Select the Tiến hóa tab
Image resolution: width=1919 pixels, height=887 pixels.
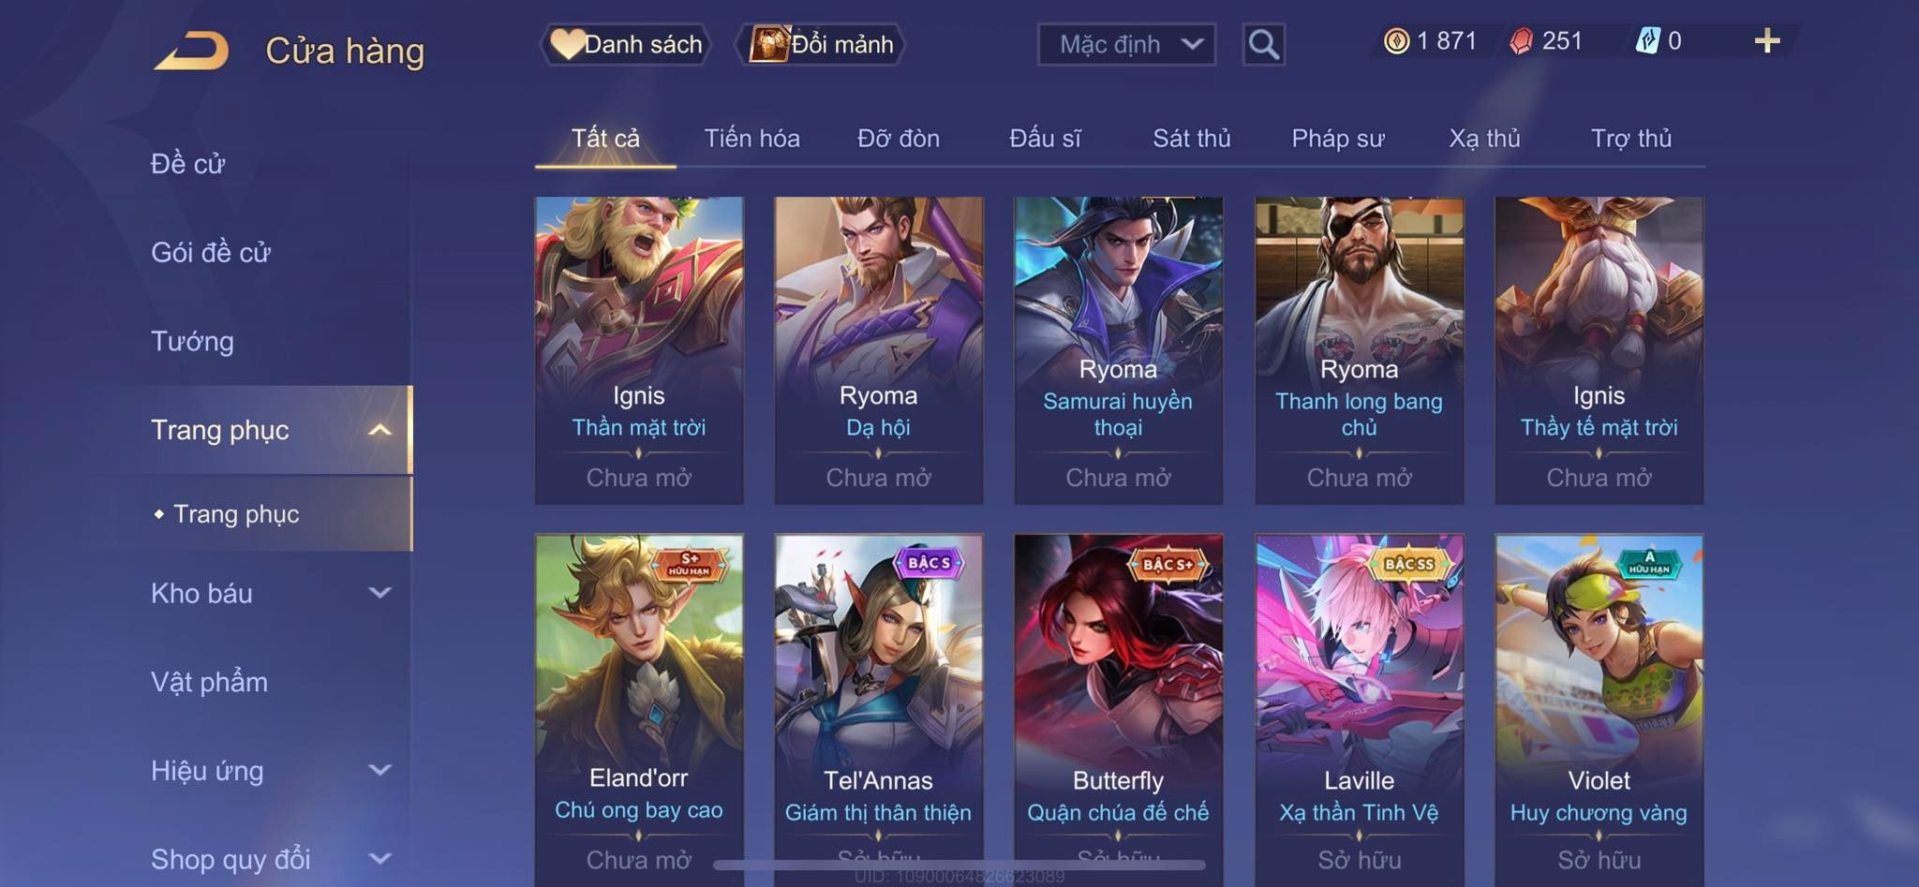751,139
